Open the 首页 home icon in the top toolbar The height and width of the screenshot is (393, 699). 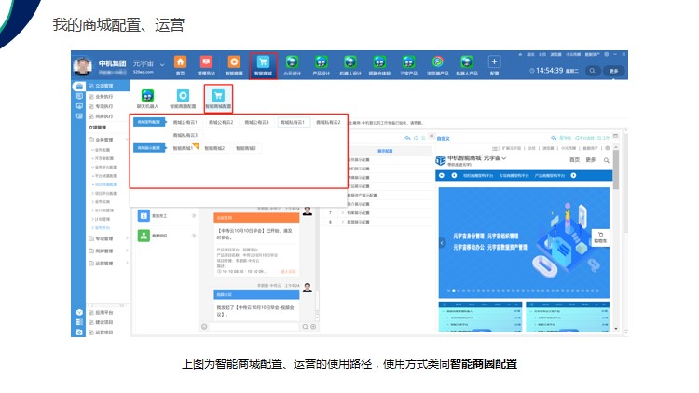(x=180, y=62)
